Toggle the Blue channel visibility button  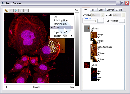point(99,80)
